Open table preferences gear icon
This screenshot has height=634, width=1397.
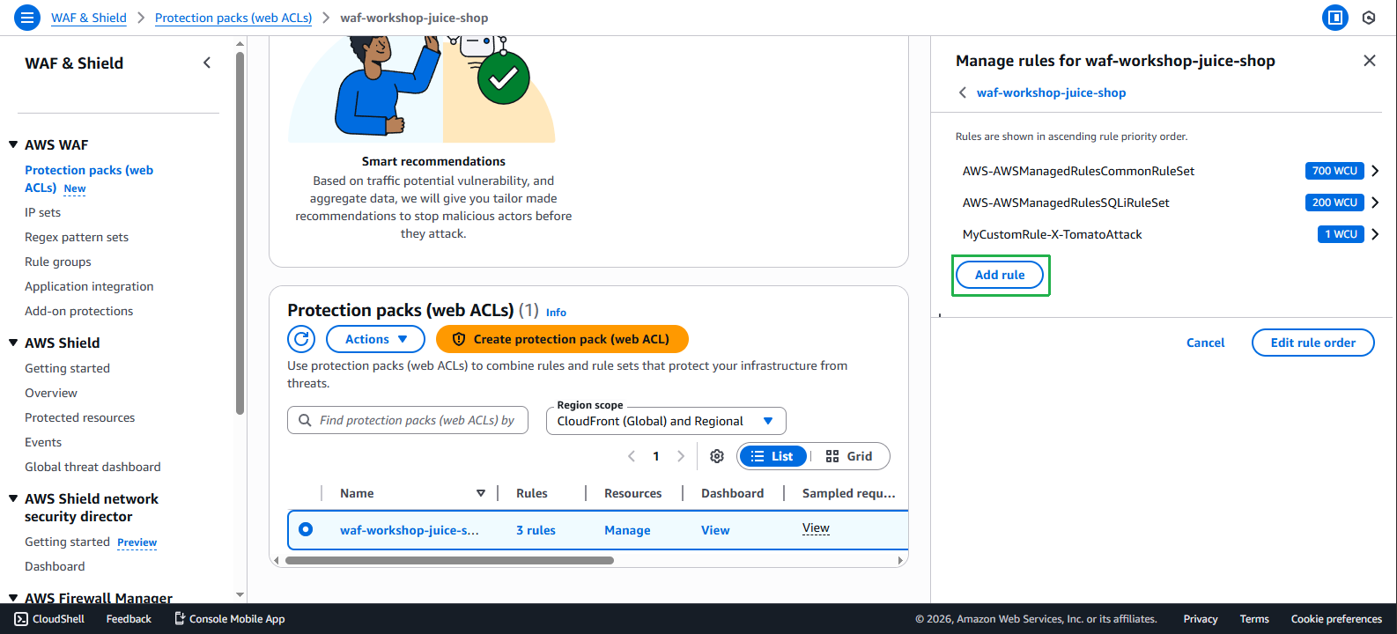pos(717,456)
